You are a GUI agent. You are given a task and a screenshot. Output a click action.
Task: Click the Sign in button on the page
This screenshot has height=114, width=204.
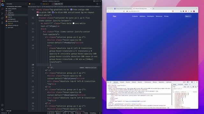point(188,16)
